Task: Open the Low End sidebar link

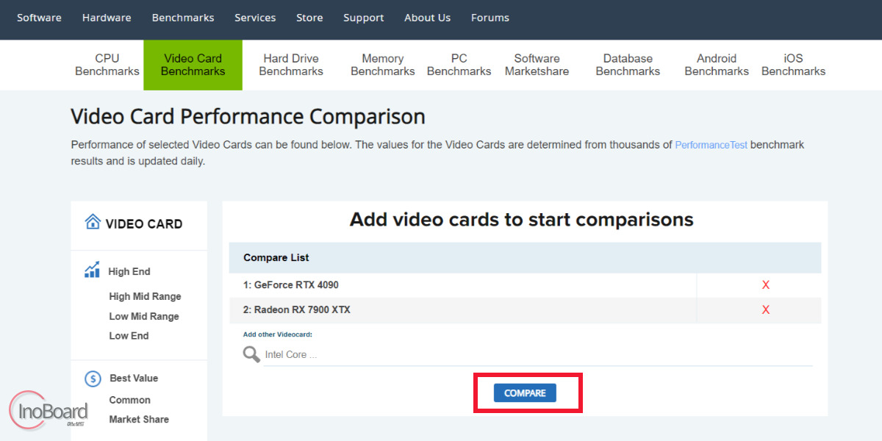Action: [129, 335]
